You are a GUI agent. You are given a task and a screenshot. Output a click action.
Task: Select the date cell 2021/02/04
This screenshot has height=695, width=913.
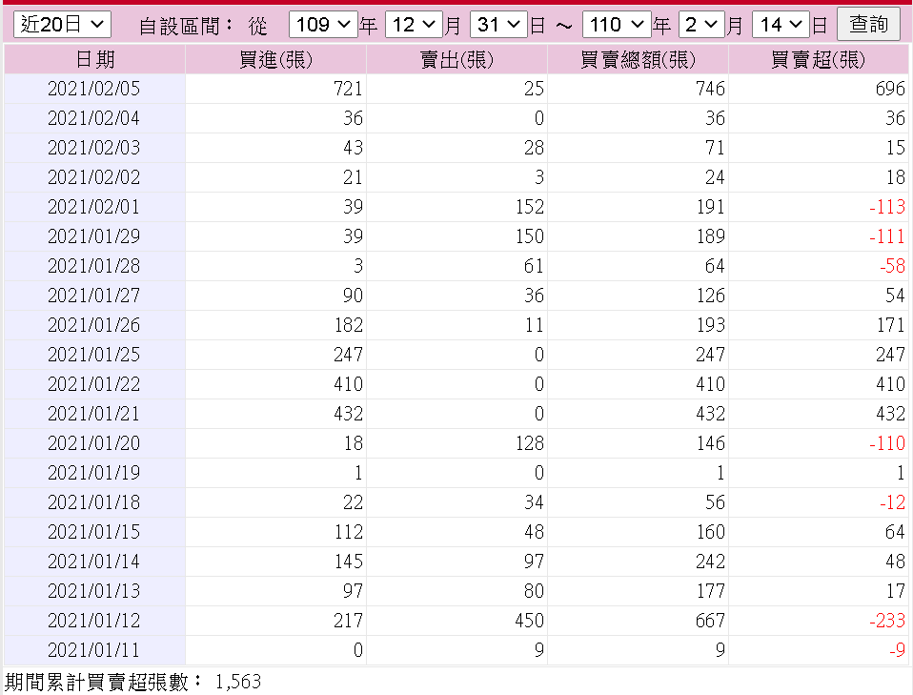(93, 118)
